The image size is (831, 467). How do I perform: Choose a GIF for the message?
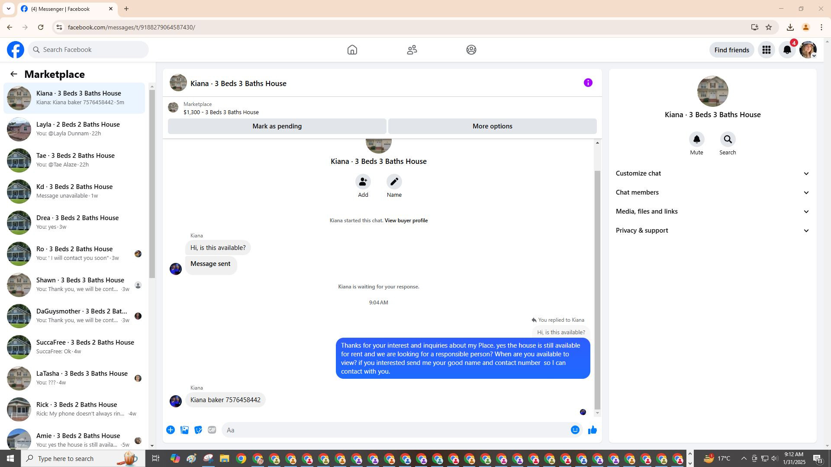click(x=212, y=430)
